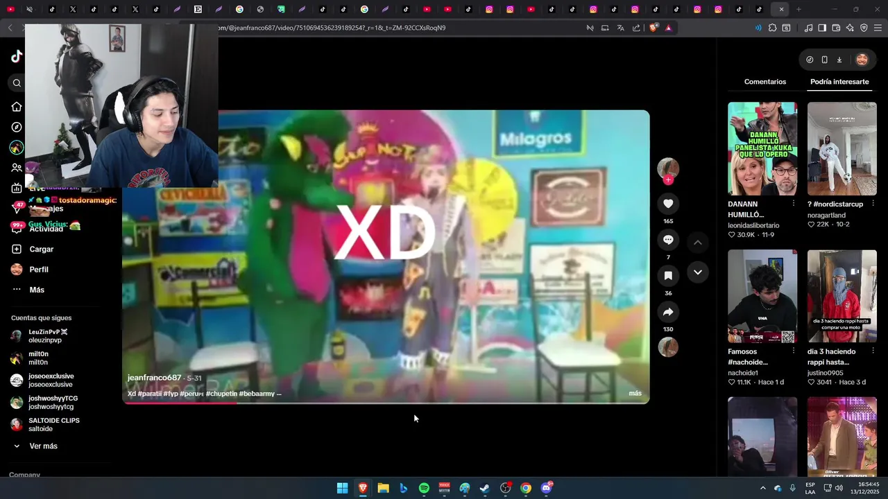
Task: Open the Explore compass icon
Action: [x=17, y=128]
